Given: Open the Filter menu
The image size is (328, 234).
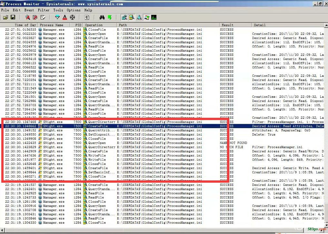Looking at the screenshot, I should 44,10.
